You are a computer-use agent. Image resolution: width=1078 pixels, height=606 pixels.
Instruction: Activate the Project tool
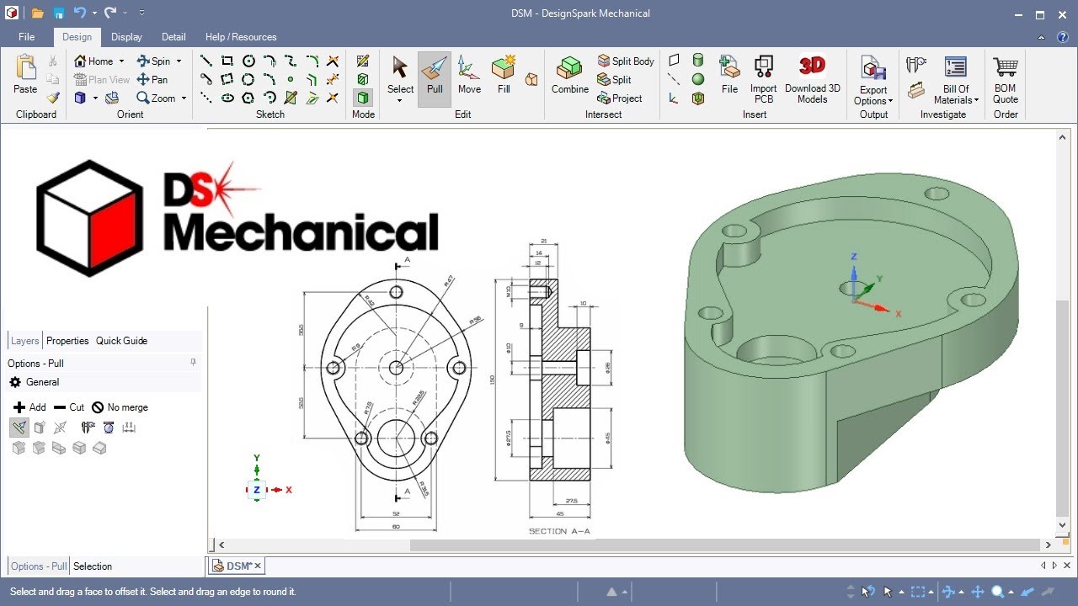point(620,98)
